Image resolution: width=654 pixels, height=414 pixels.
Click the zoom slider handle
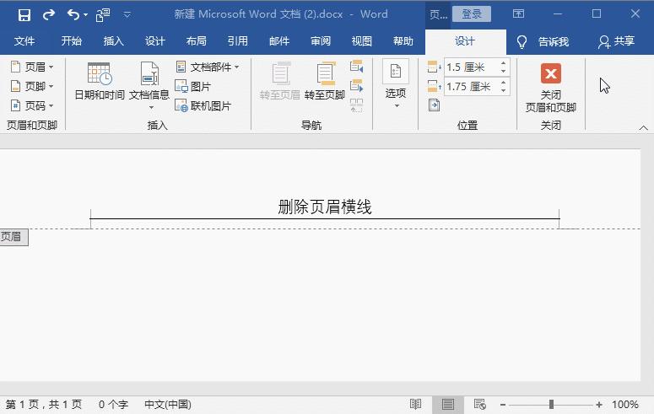pos(551,405)
